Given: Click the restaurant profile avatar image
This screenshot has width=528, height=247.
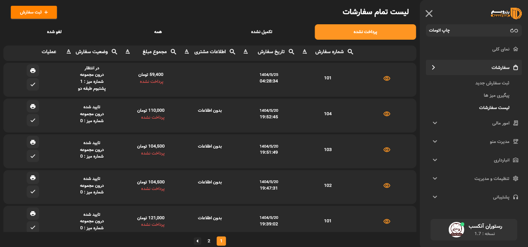Looking at the screenshot, I should click(x=456, y=229).
